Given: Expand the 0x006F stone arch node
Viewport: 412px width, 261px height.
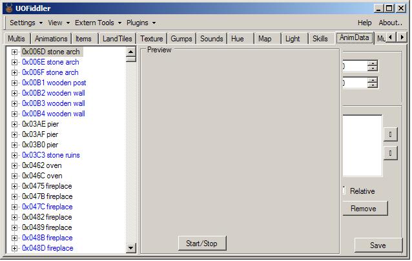Looking at the screenshot, I should click(14, 72).
